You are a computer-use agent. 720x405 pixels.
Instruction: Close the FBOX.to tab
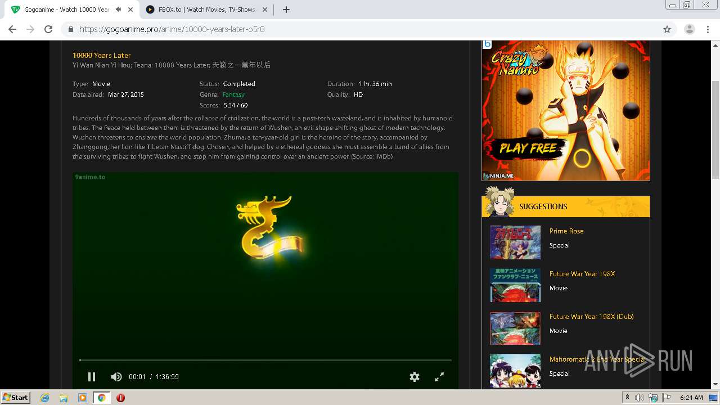(265, 10)
